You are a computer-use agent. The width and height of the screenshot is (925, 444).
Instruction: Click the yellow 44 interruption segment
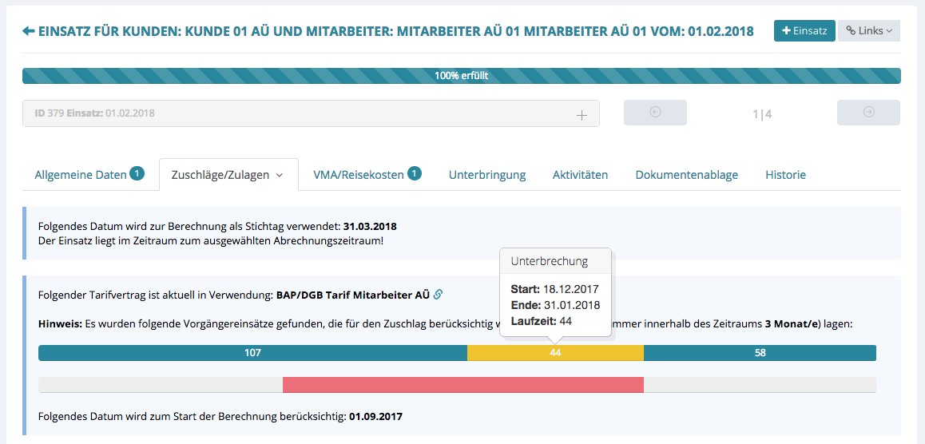pos(555,353)
